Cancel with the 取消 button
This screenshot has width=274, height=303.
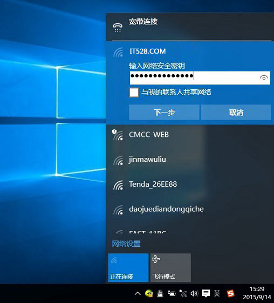236,113
